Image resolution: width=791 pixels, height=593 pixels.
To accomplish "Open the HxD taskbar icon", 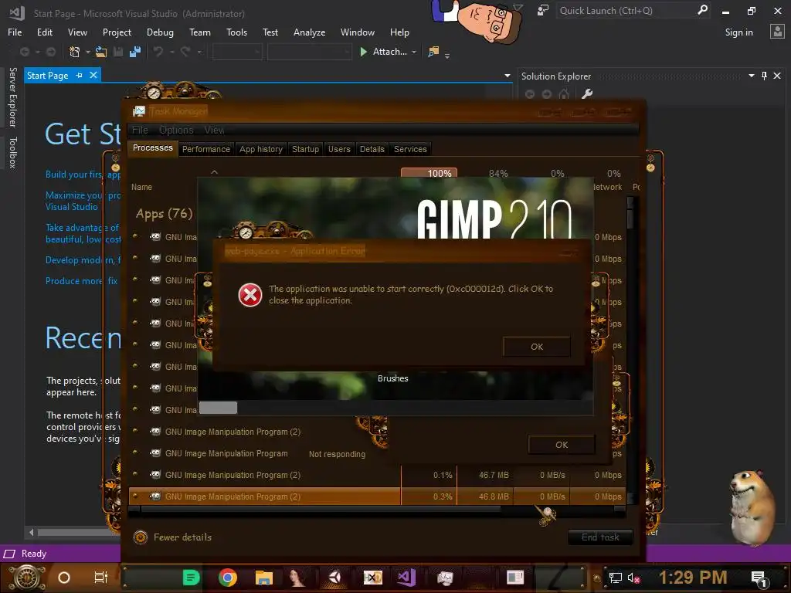I will [x=373, y=578].
